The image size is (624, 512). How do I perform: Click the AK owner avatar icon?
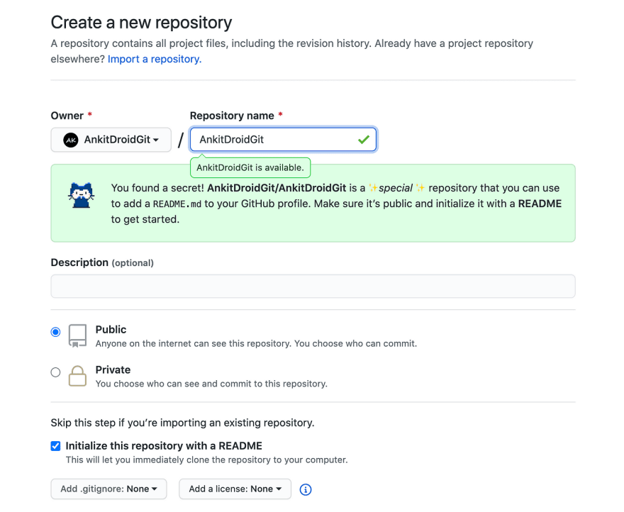pyautogui.click(x=71, y=140)
